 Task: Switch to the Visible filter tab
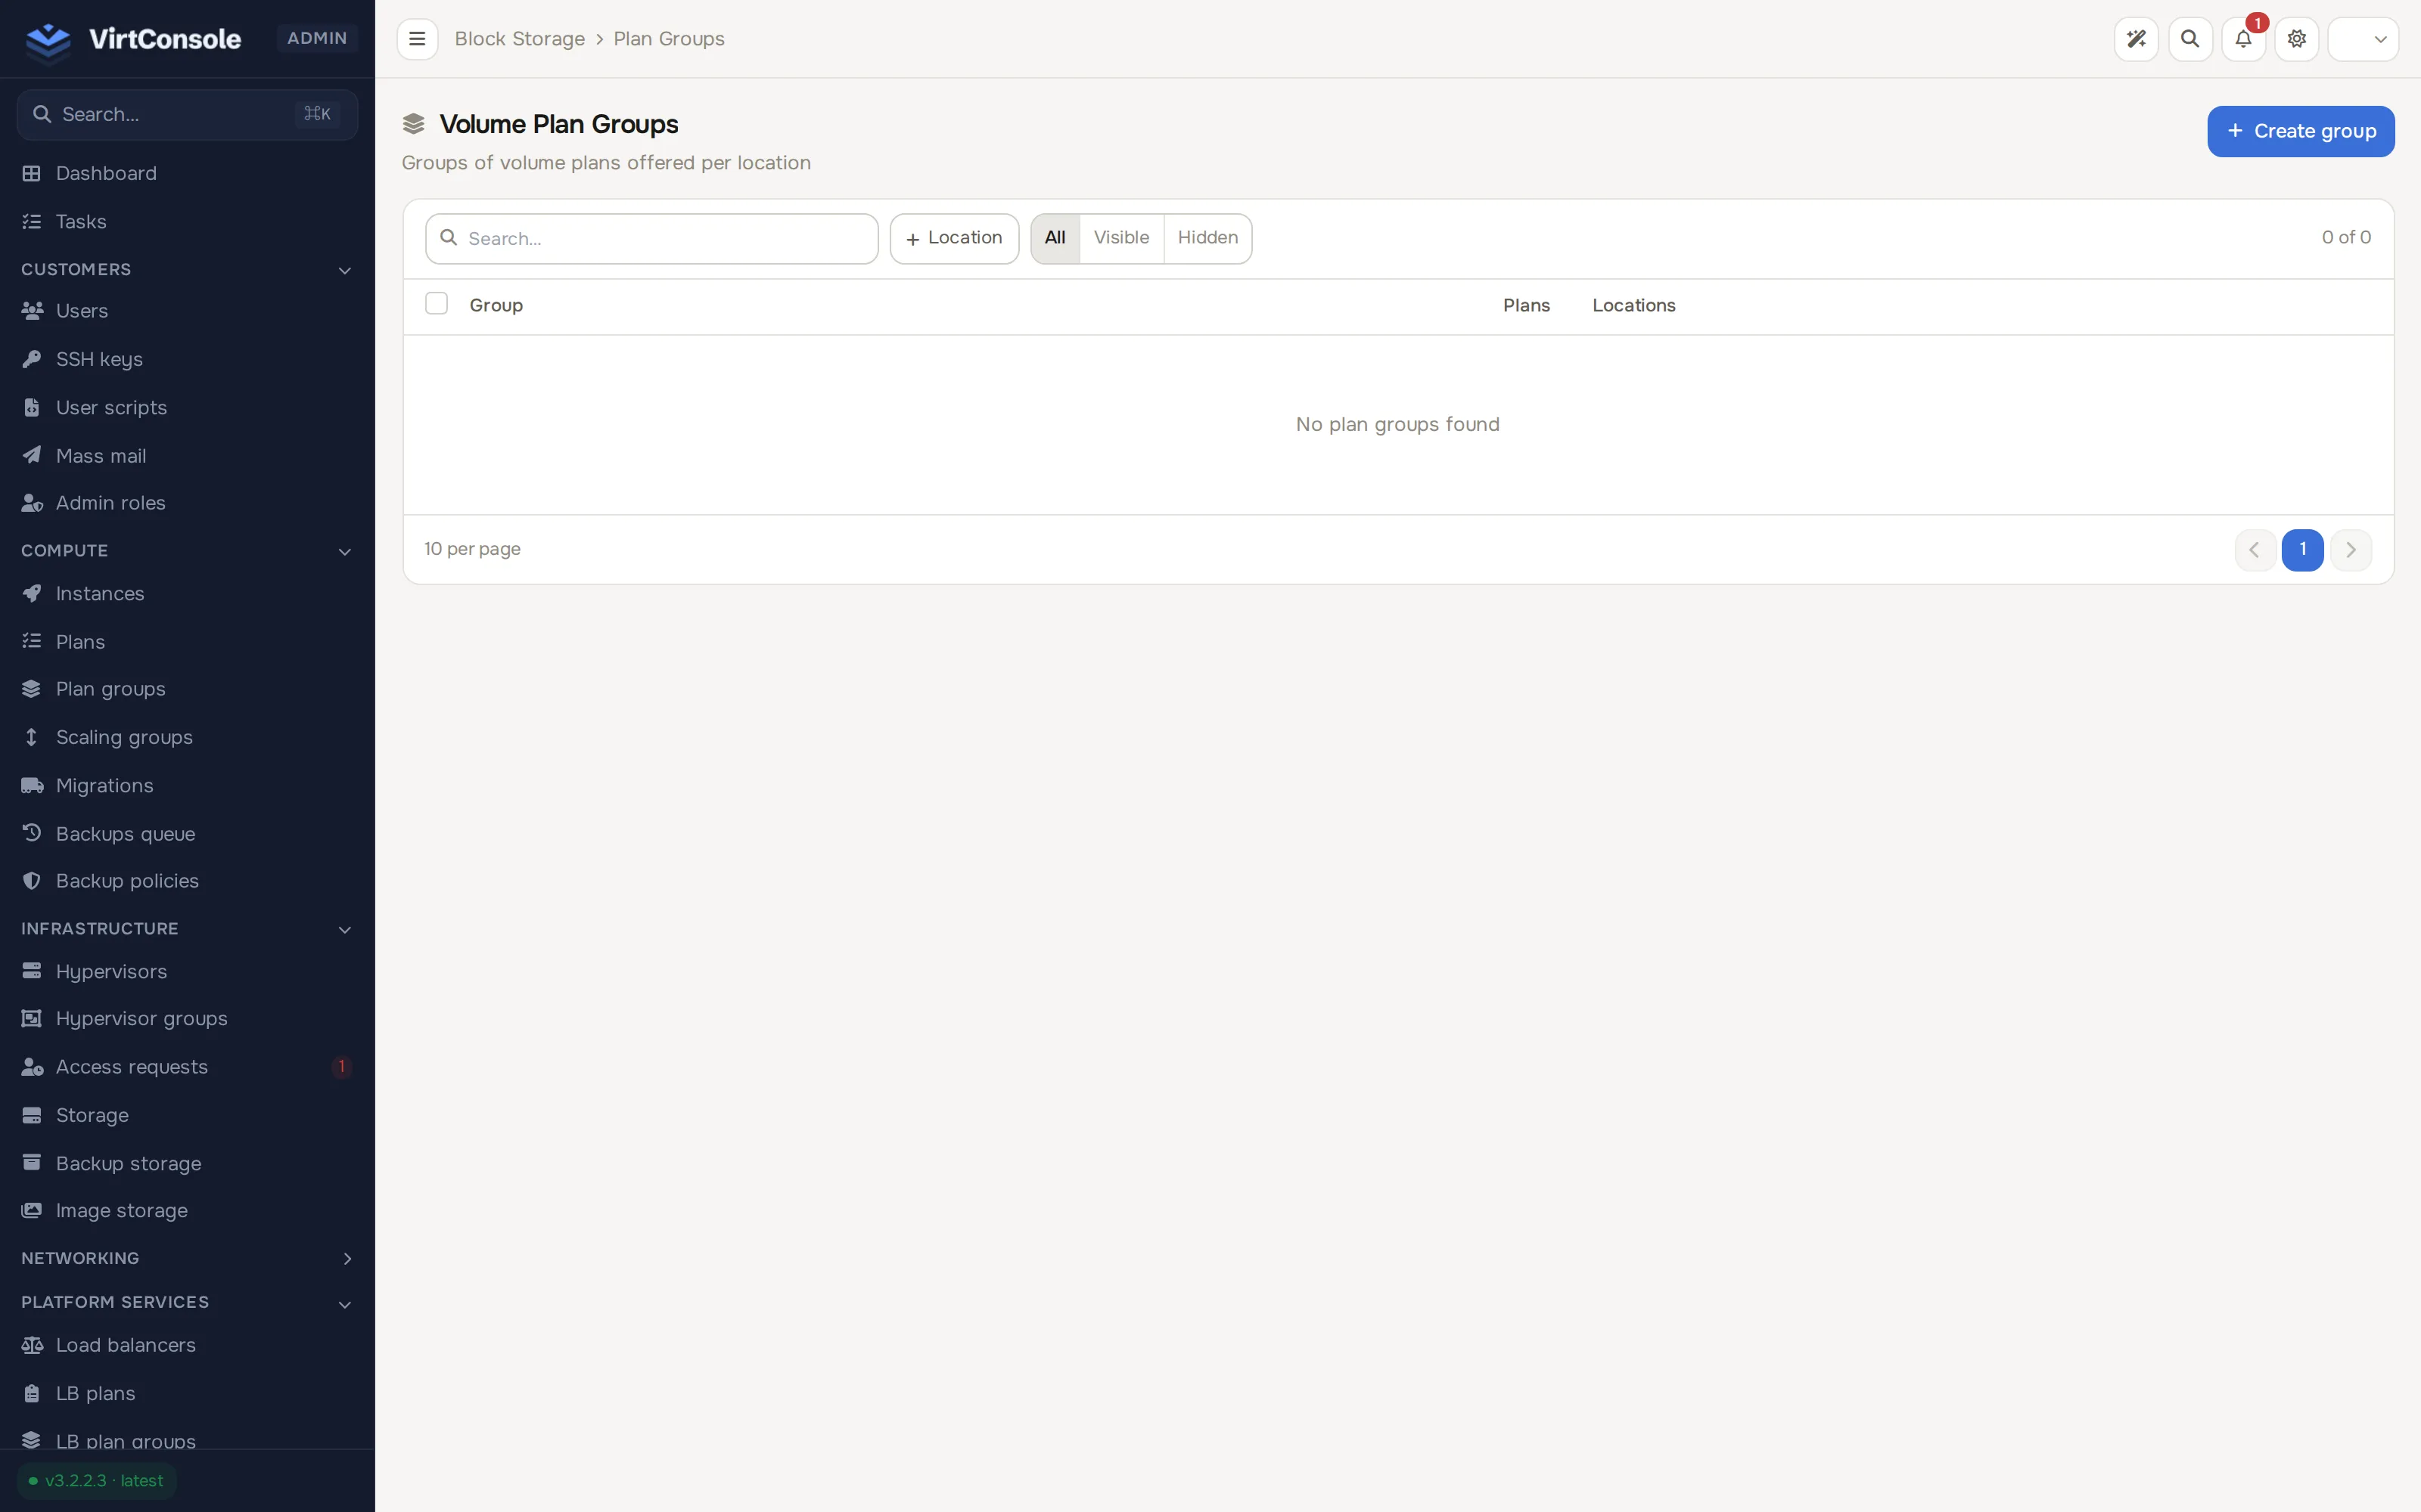tap(1120, 238)
